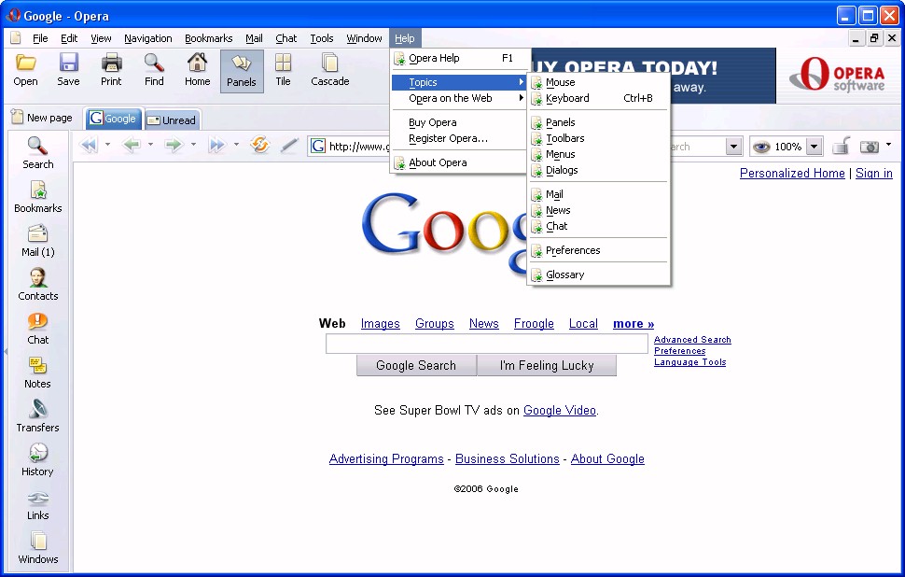Click I'm Feeling Lucky button
The width and height of the screenshot is (905, 577).
(x=547, y=365)
